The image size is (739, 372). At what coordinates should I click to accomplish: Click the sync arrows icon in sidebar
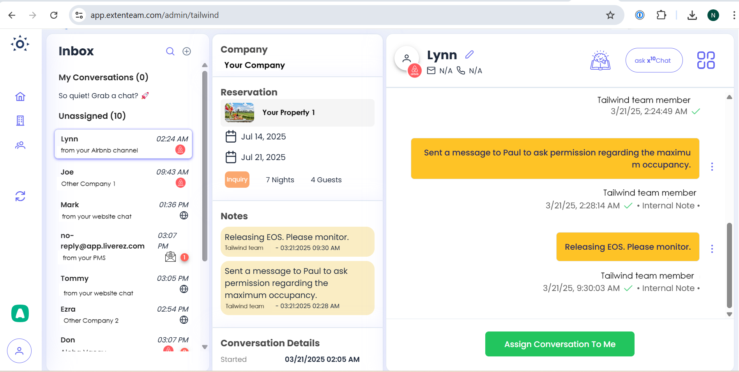pyautogui.click(x=20, y=196)
